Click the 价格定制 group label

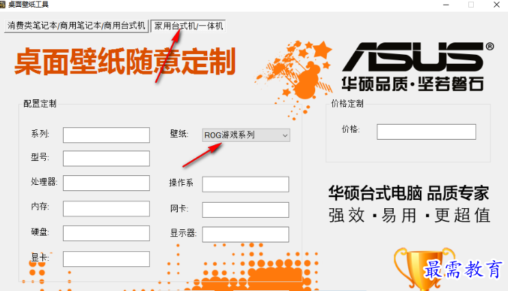[x=347, y=104]
